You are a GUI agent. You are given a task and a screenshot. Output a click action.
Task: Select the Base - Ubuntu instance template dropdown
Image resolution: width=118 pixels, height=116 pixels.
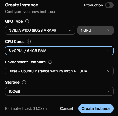pyautogui.click(x=59, y=71)
